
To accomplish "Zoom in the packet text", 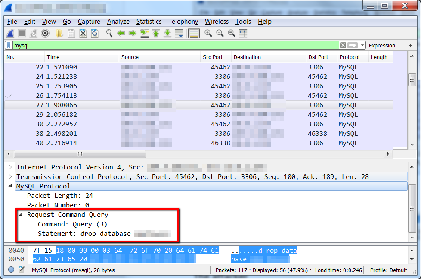I will [208, 33].
